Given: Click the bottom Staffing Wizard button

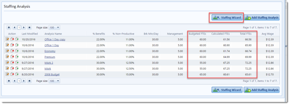Looking at the screenshot, I should 227,90.
